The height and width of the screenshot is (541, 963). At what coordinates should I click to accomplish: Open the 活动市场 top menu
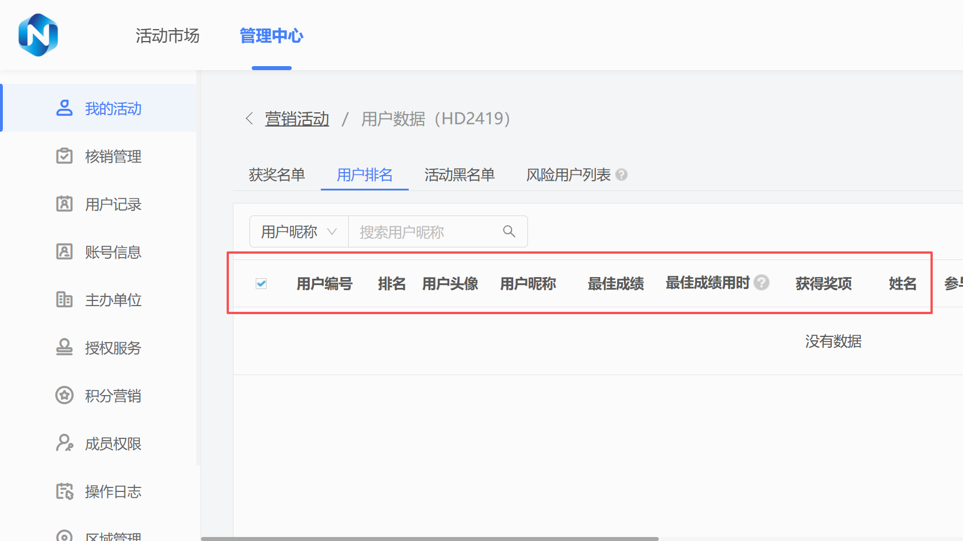point(167,36)
